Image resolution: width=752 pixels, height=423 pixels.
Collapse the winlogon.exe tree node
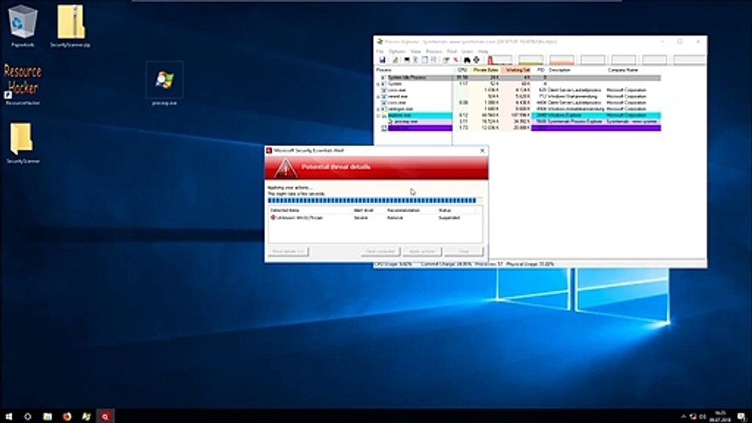(x=378, y=109)
